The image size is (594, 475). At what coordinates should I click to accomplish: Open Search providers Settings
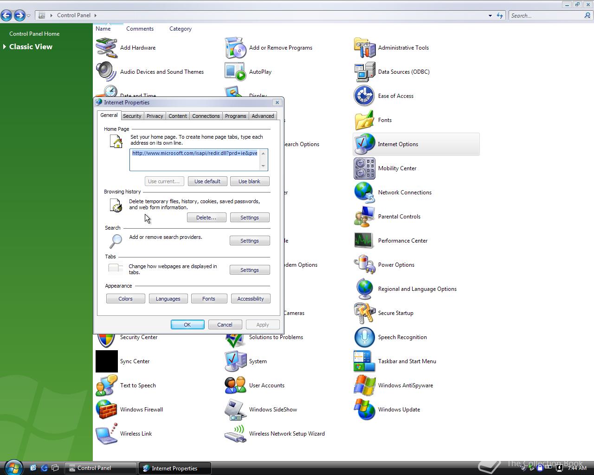click(x=250, y=241)
